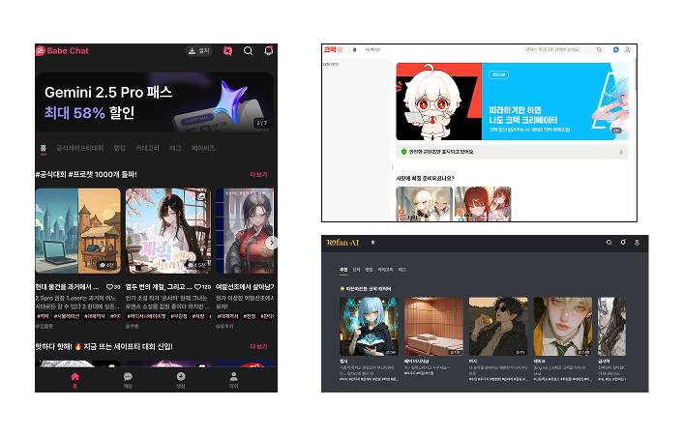Viewport: 684px width, 436px height.
Task: Select the first underlined tab in Rofan AI
Action: [343, 270]
